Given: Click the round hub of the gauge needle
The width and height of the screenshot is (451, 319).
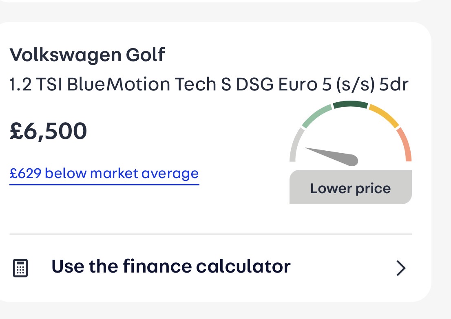Looking at the screenshot, I should pos(352,161).
